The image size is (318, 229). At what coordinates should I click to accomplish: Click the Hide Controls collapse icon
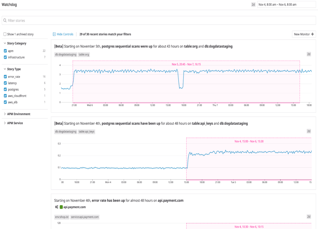coord(54,34)
